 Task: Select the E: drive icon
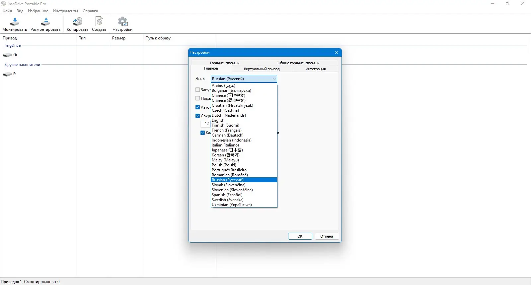click(7, 74)
